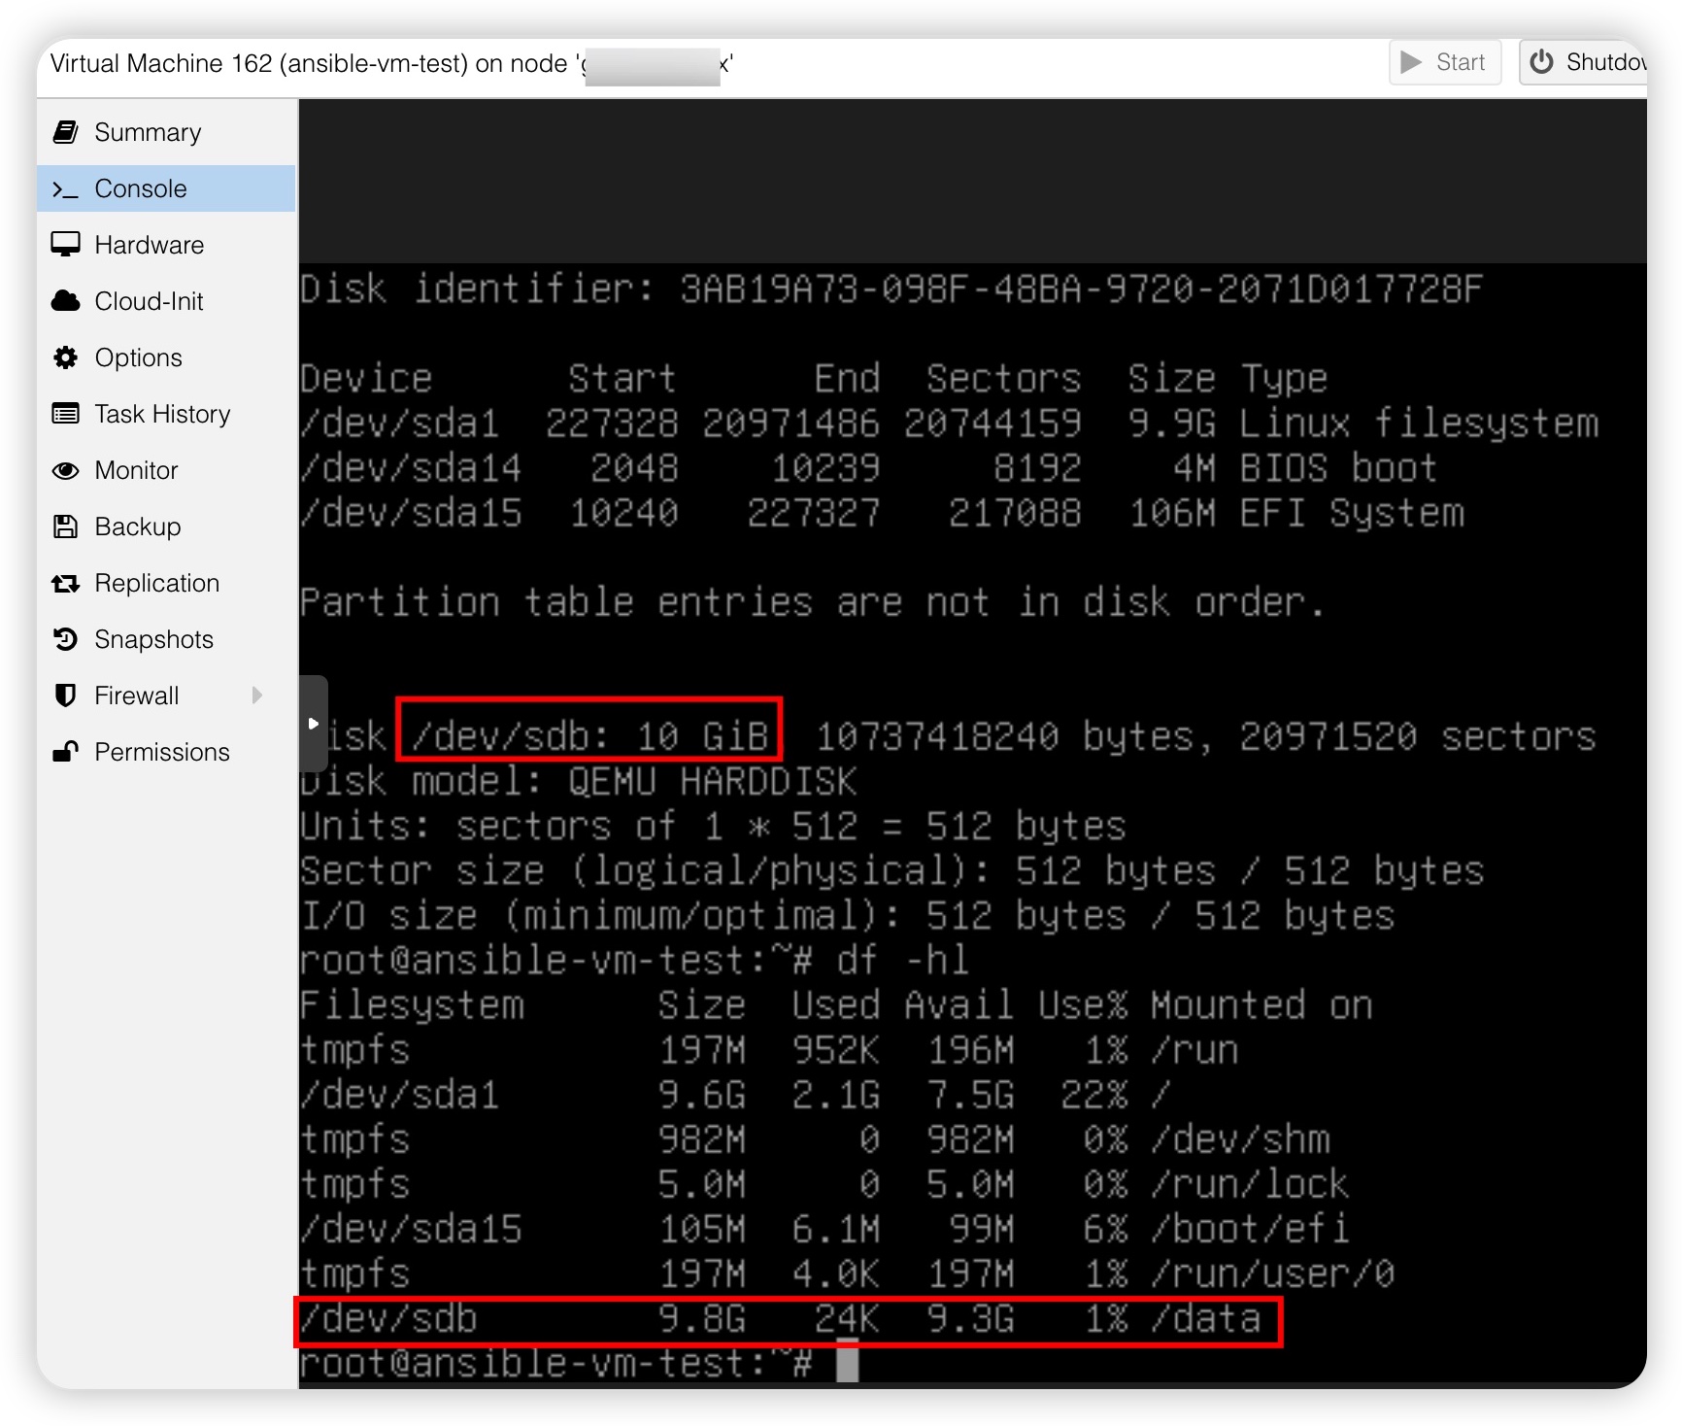Open the Hardware label in the sidebar
The image size is (1682, 1426).
click(150, 245)
